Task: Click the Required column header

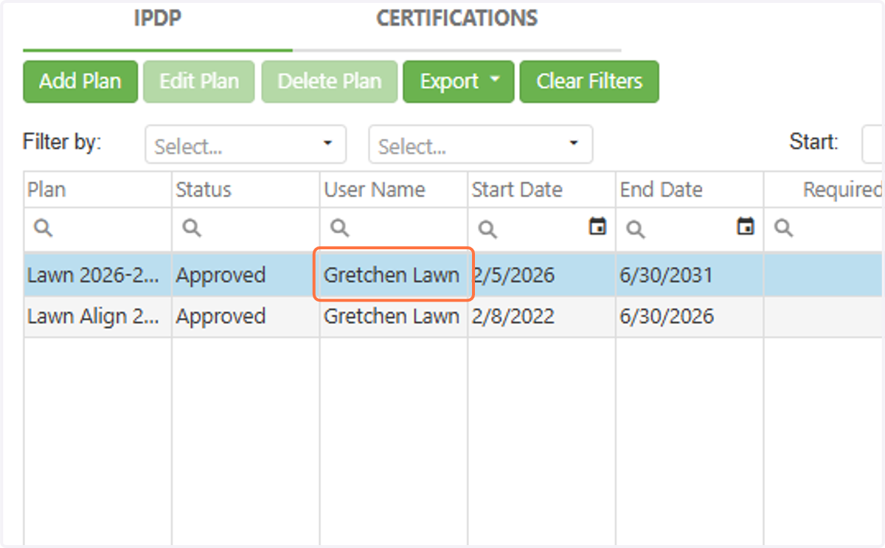Action: (x=825, y=190)
